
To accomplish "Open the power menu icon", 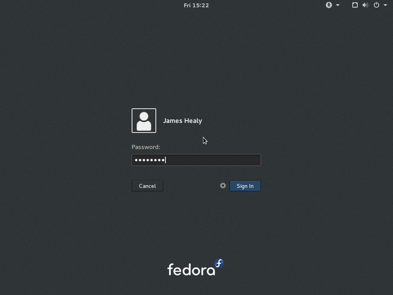I will click(376, 5).
